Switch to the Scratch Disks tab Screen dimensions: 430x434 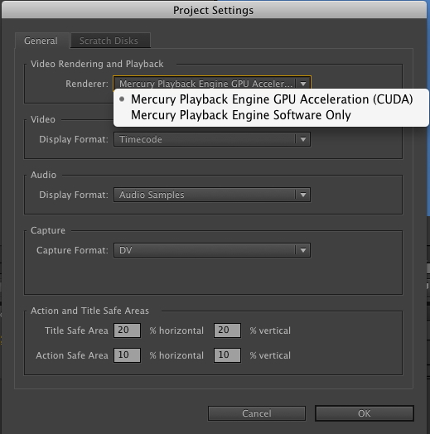pyautogui.click(x=110, y=41)
